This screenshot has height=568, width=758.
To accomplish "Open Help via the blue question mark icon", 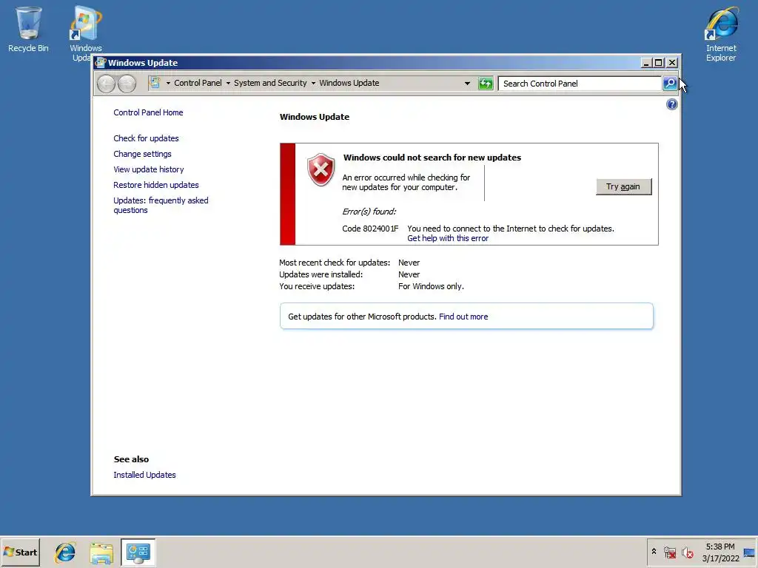I will (671, 104).
